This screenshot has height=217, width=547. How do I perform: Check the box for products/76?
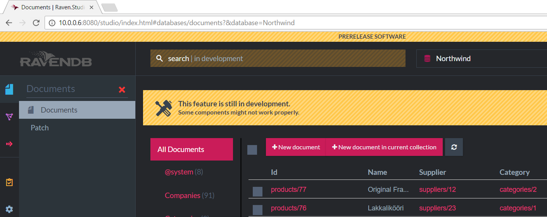[x=257, y=210]
